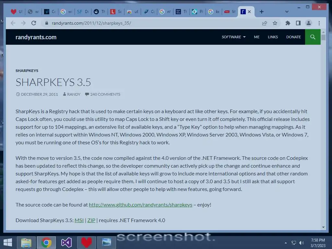The image size is (332, 249).
Task: Go to randyrants.com home title
Action: pyautogui.click(x=36, y=37)
